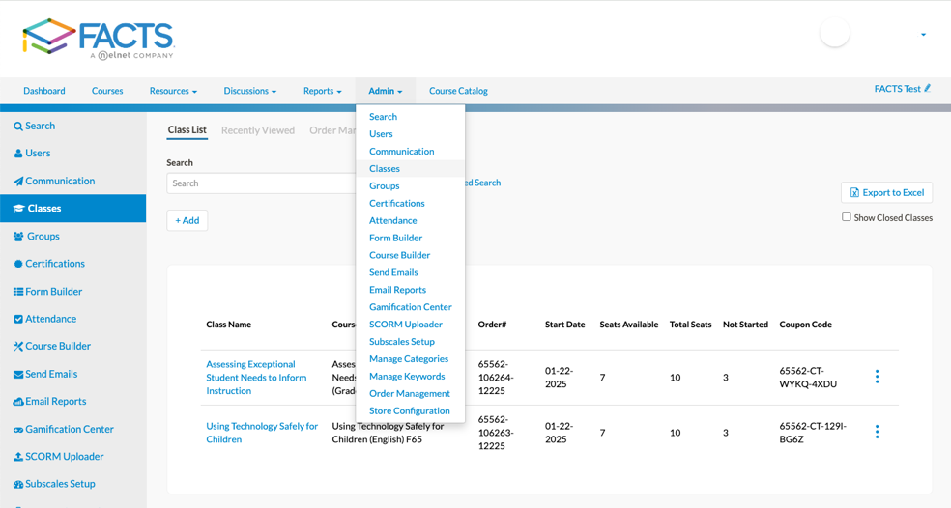Select Subscales Setup in the Admin menu
The width and height of the screenshot is (951, 508).
(401, 342)
